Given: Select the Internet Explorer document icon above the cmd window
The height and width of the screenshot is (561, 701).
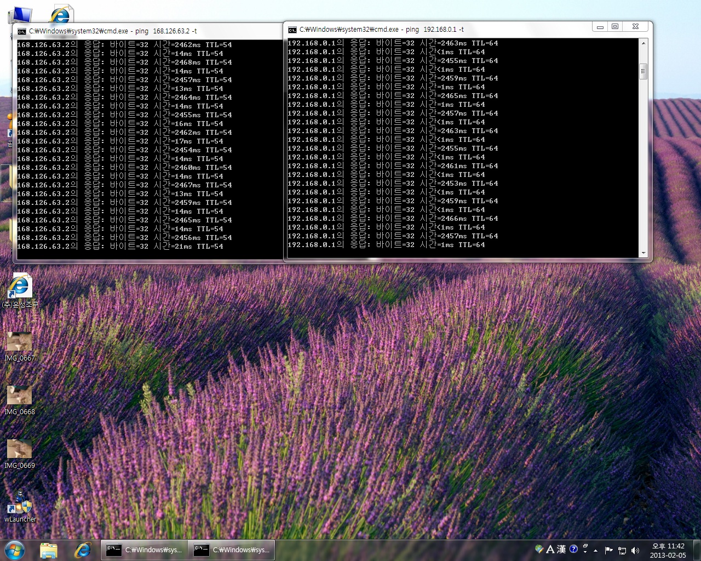Looking at the screenshot, I should coord(61,14).
